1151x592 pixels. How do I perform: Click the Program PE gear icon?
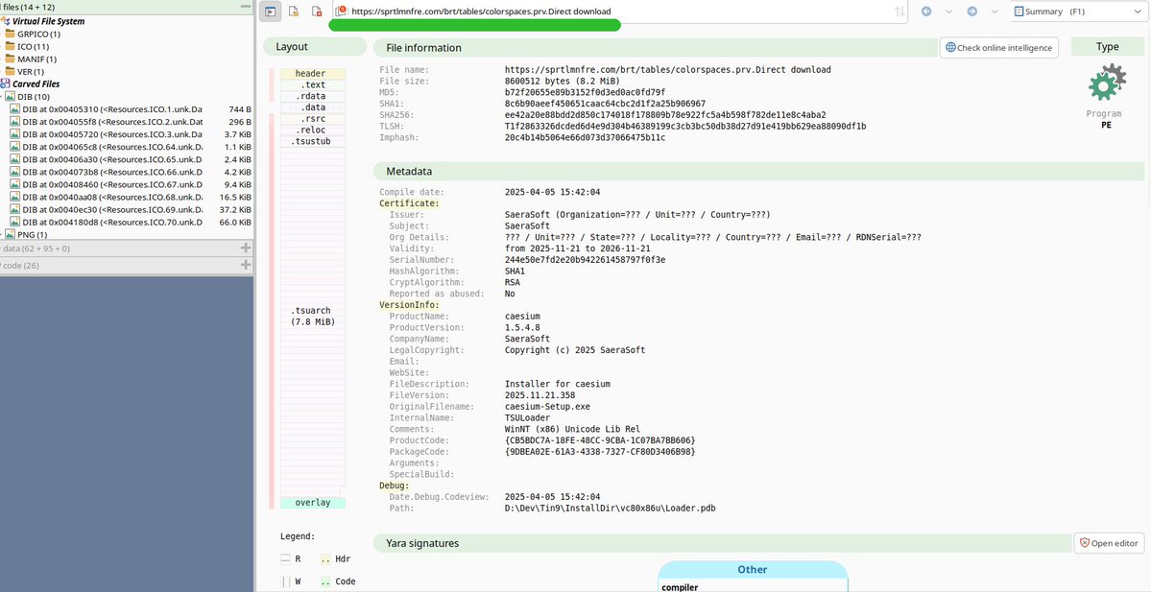pos(1107,83)
